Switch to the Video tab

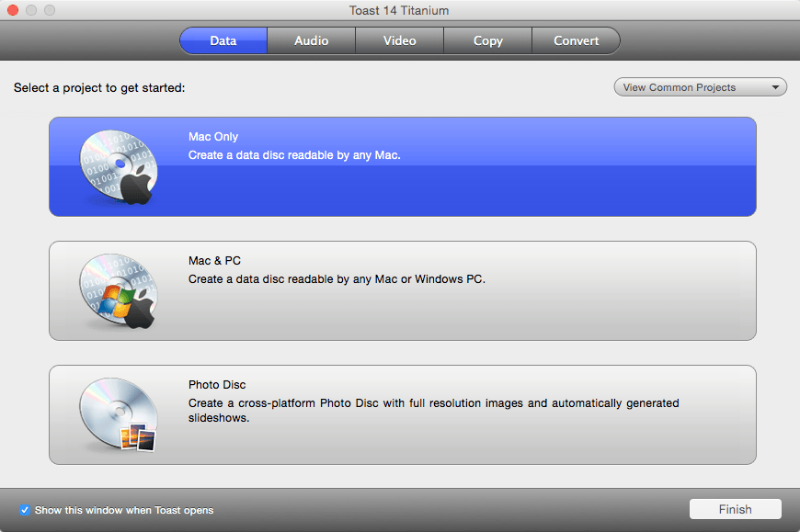click(x=399, y=40)
